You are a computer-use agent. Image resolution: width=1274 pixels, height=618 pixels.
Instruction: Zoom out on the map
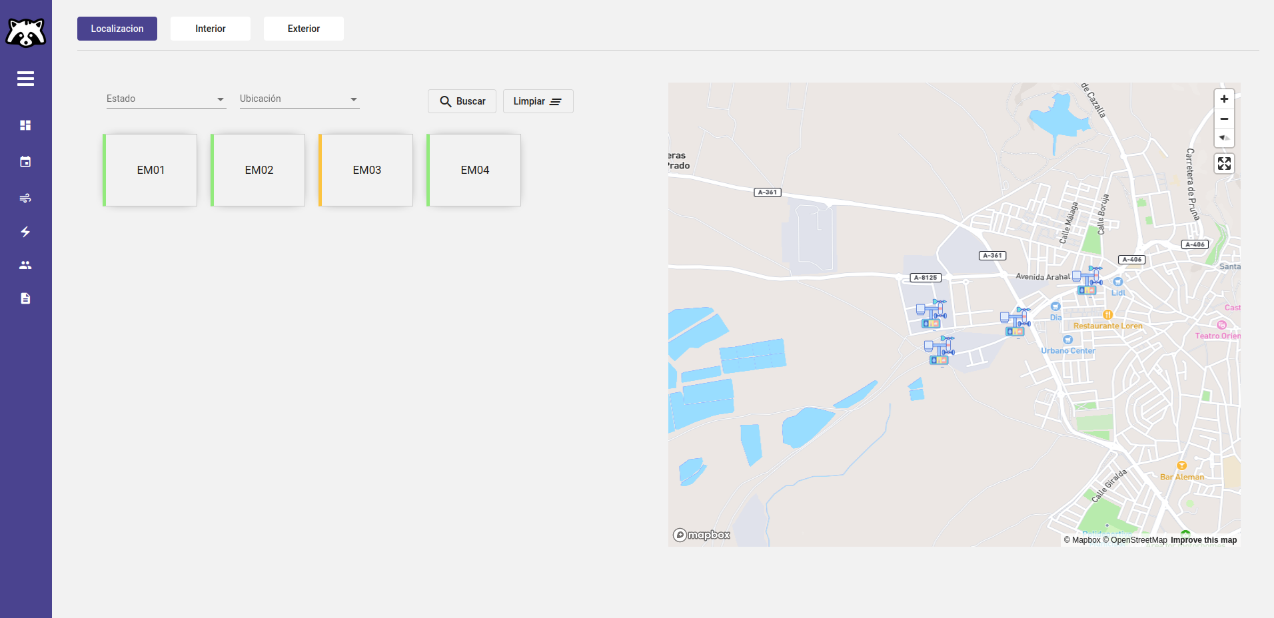pyautogui.click(x=1224, y=119)
